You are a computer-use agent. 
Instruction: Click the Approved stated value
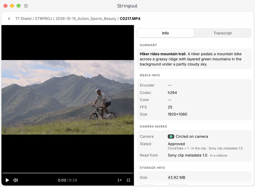[x=176, y=144]
